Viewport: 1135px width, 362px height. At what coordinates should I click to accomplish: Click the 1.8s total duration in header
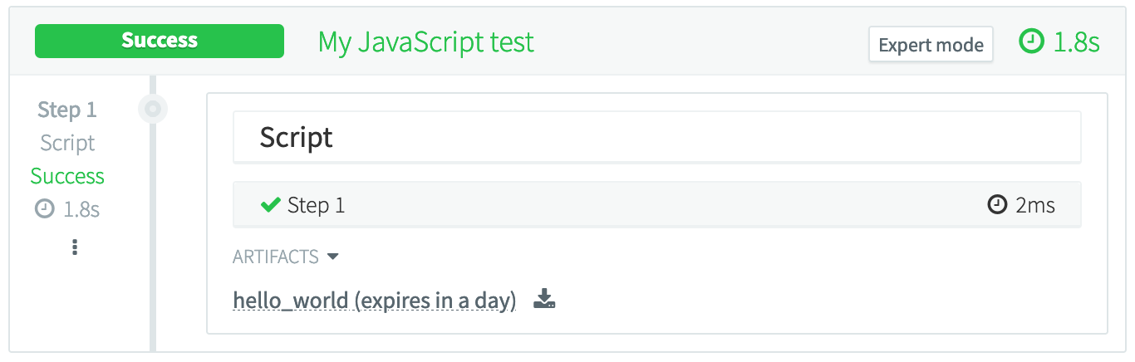pos(1077,42)
